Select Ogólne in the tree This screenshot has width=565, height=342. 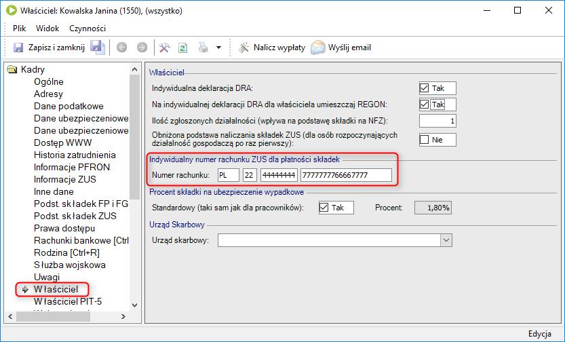49,82
